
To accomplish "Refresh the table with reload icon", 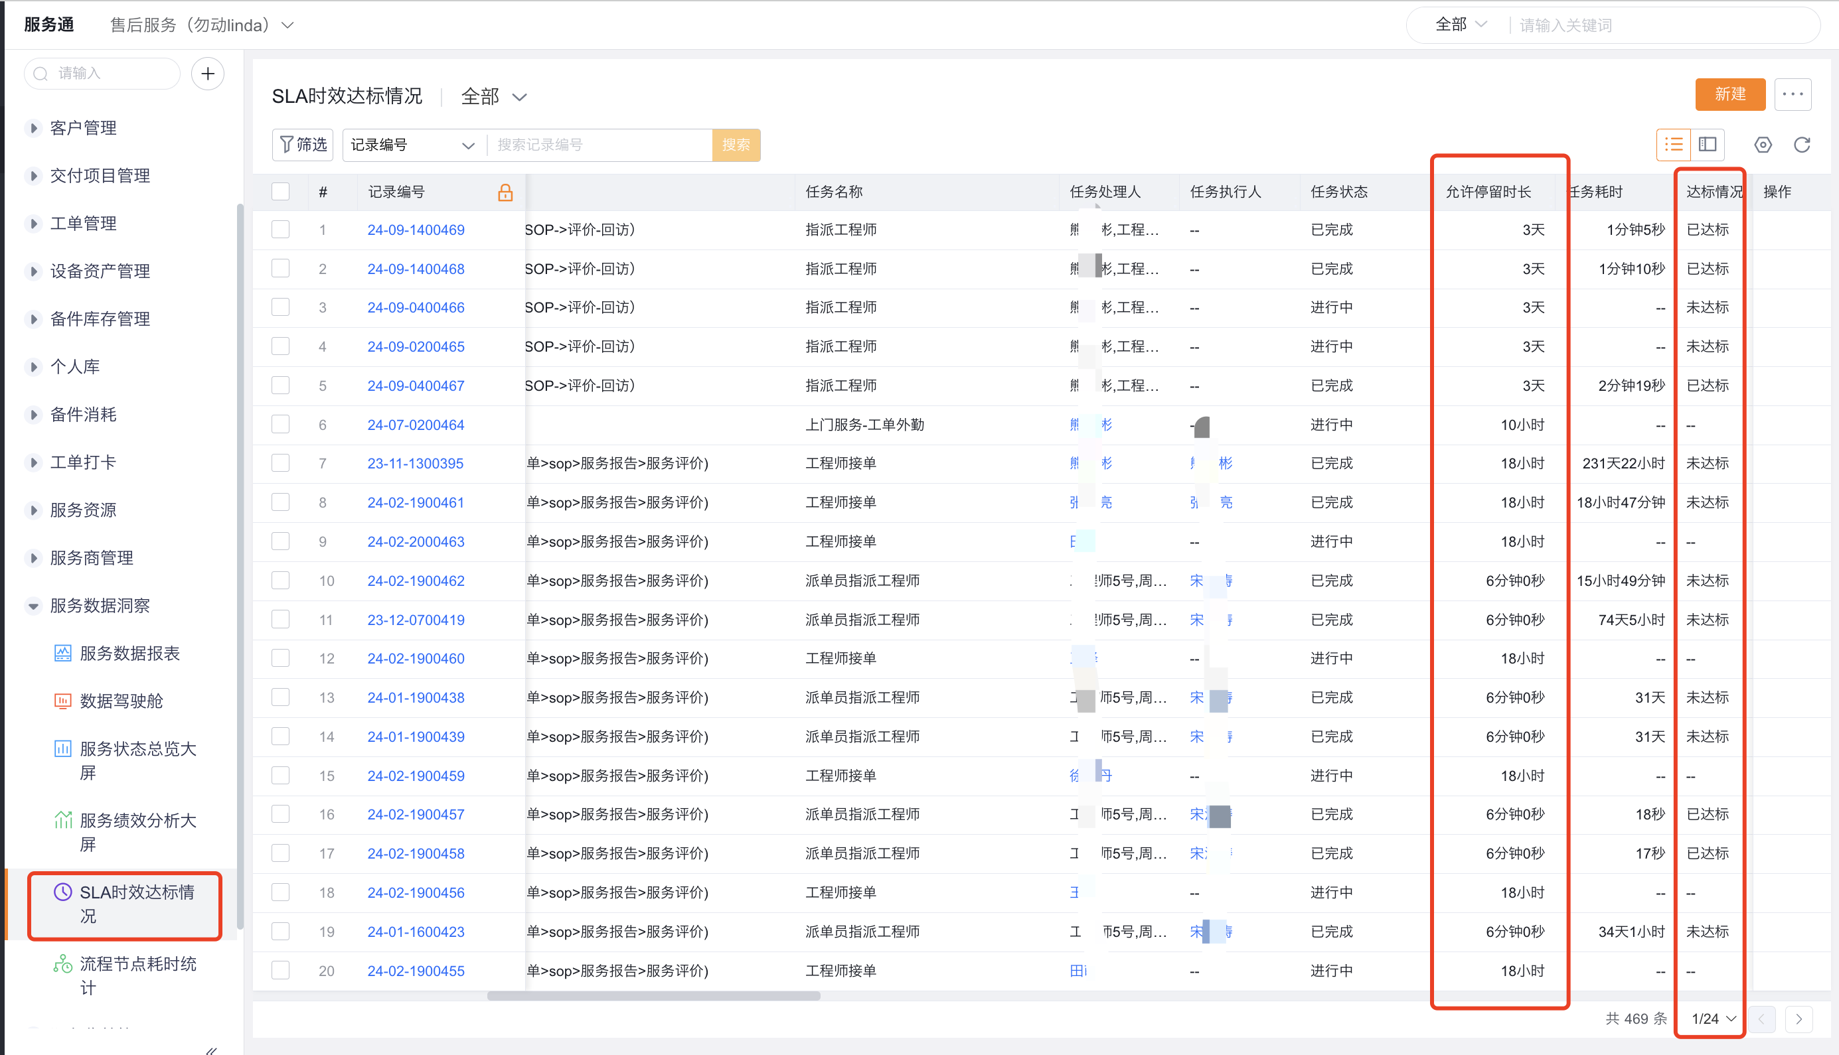I will point(1802,145).
